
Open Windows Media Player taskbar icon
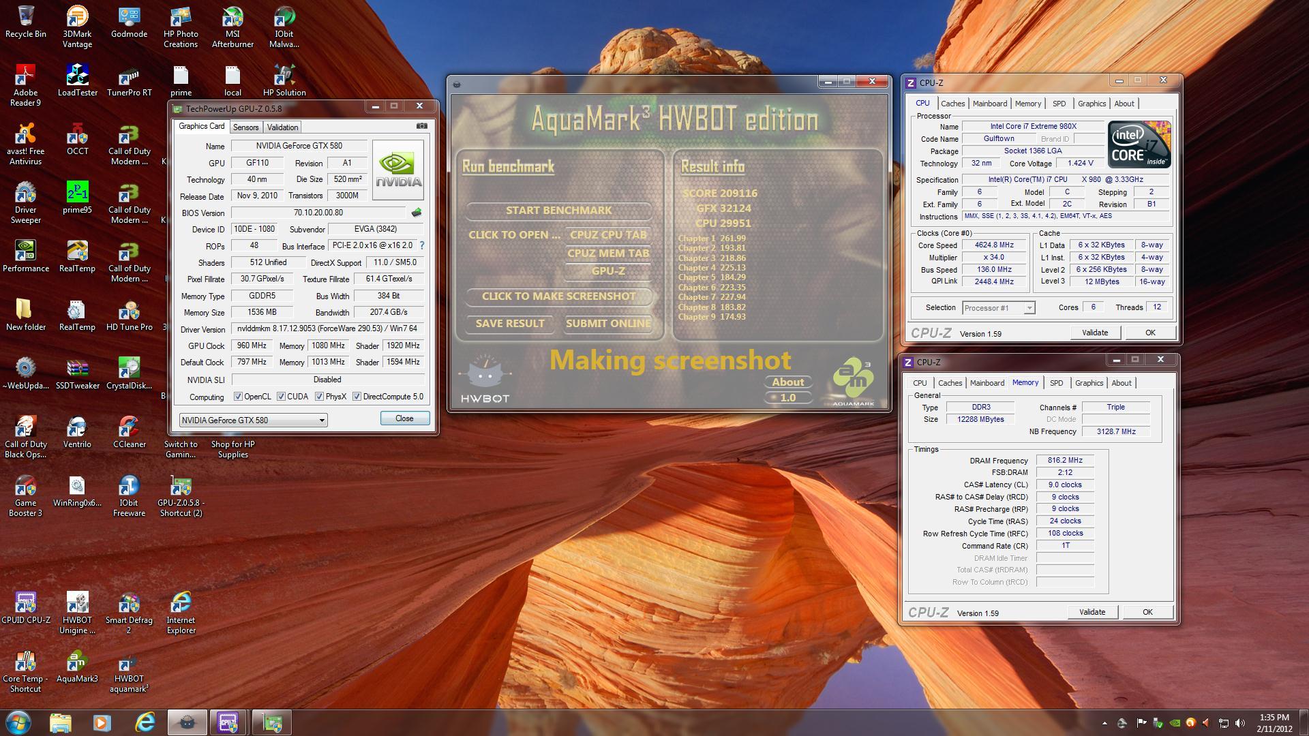[x=102, y=722]
